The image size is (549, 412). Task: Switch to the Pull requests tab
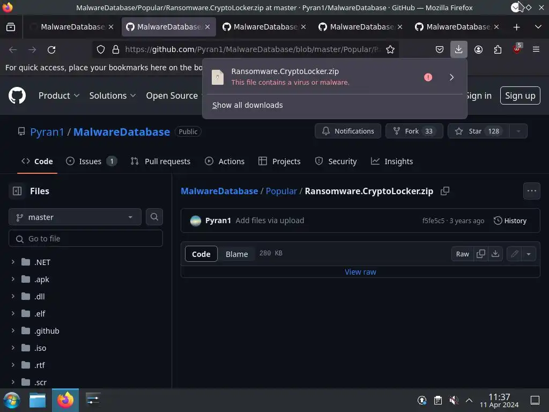160,161
